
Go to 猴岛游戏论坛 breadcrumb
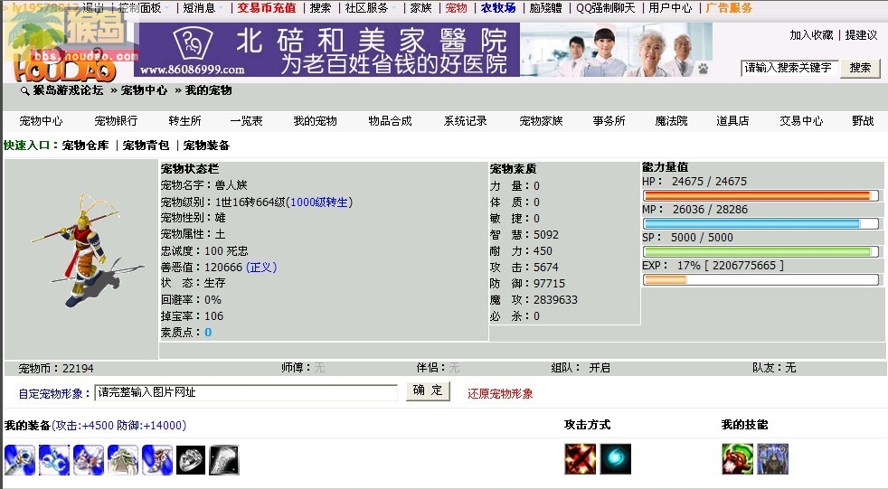[68, 90]
